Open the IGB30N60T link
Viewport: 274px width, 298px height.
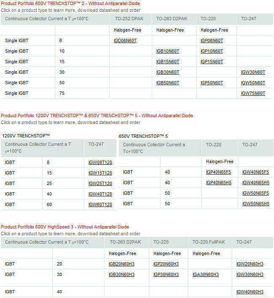point(168,72)
